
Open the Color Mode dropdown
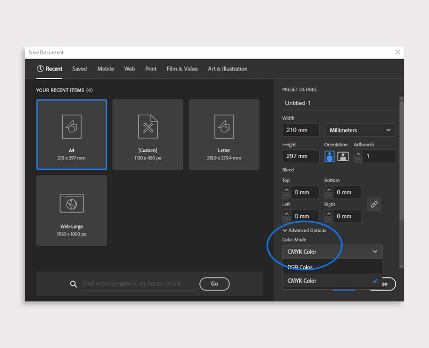(332, 252)
